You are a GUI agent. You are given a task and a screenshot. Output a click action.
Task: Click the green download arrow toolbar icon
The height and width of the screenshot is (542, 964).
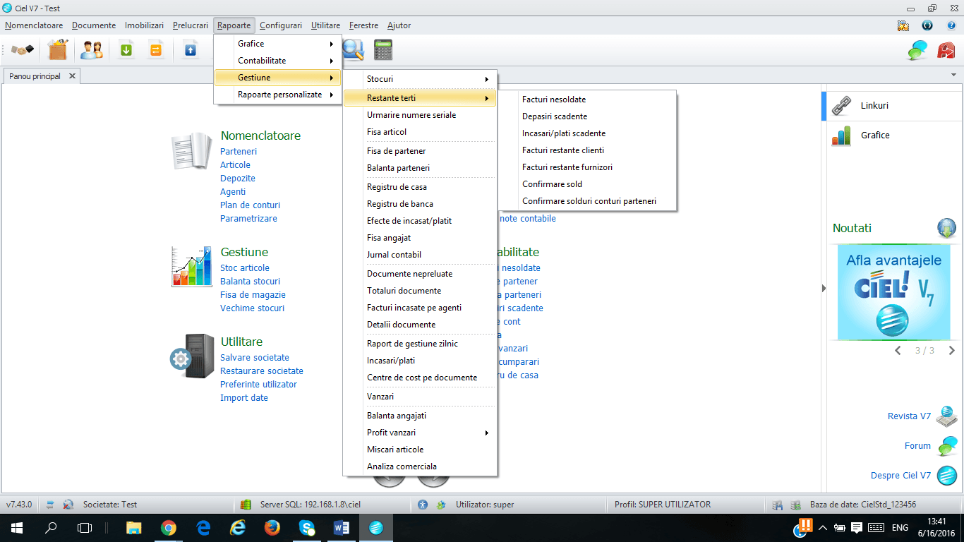(x=126, y=50)
